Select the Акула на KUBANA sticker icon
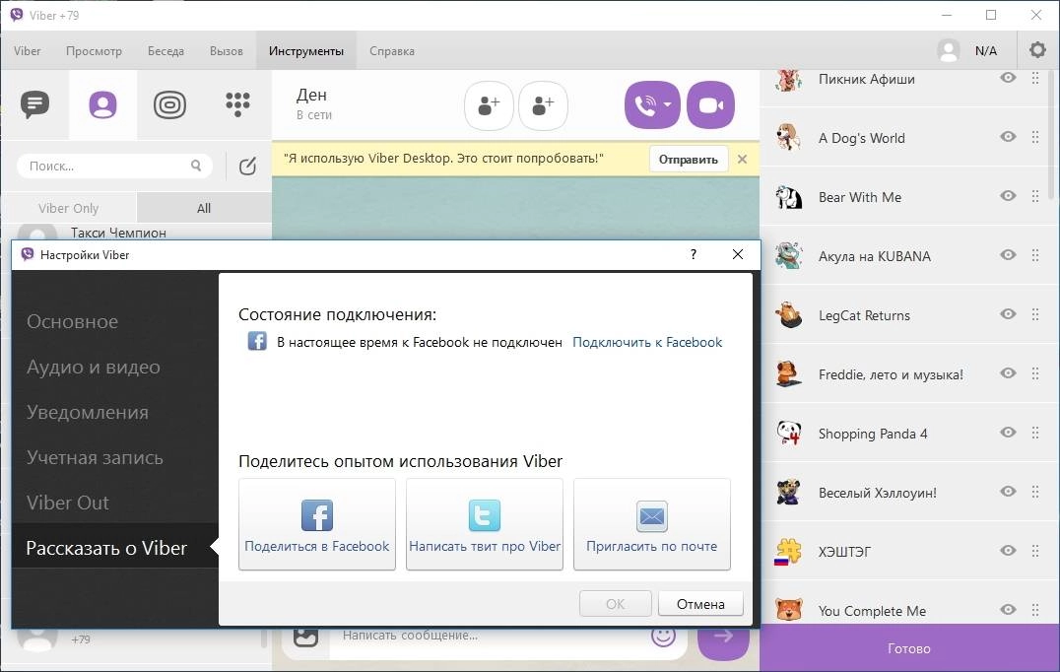The image size is (1060, 672). 788,256
